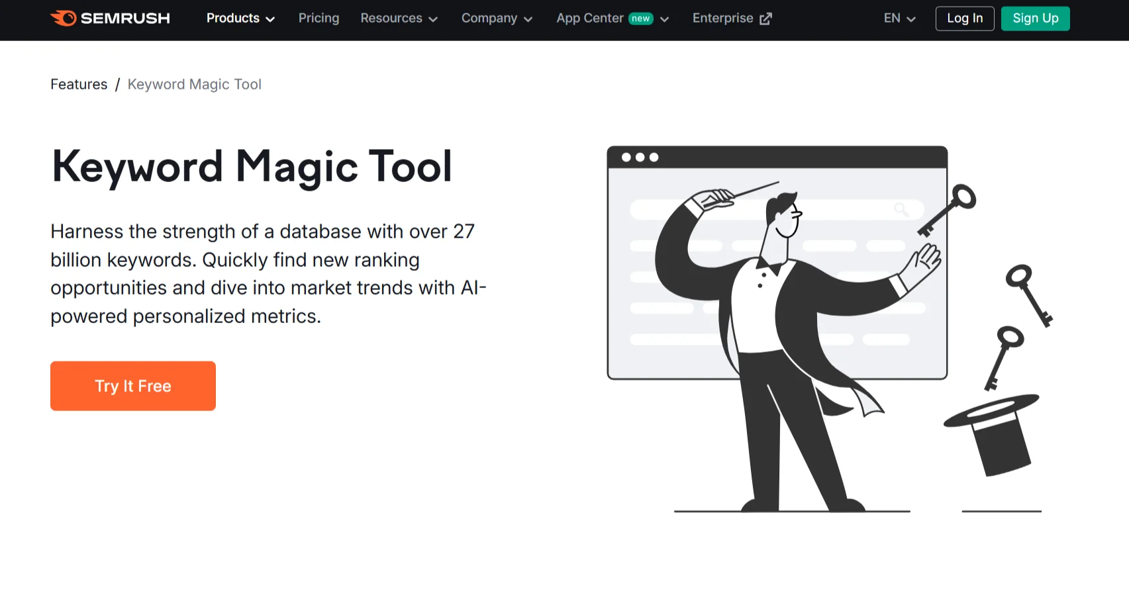The image size is (1129, 597).
Task: Click the Keyword Magic Tool heading
Action: pos(252,166)
